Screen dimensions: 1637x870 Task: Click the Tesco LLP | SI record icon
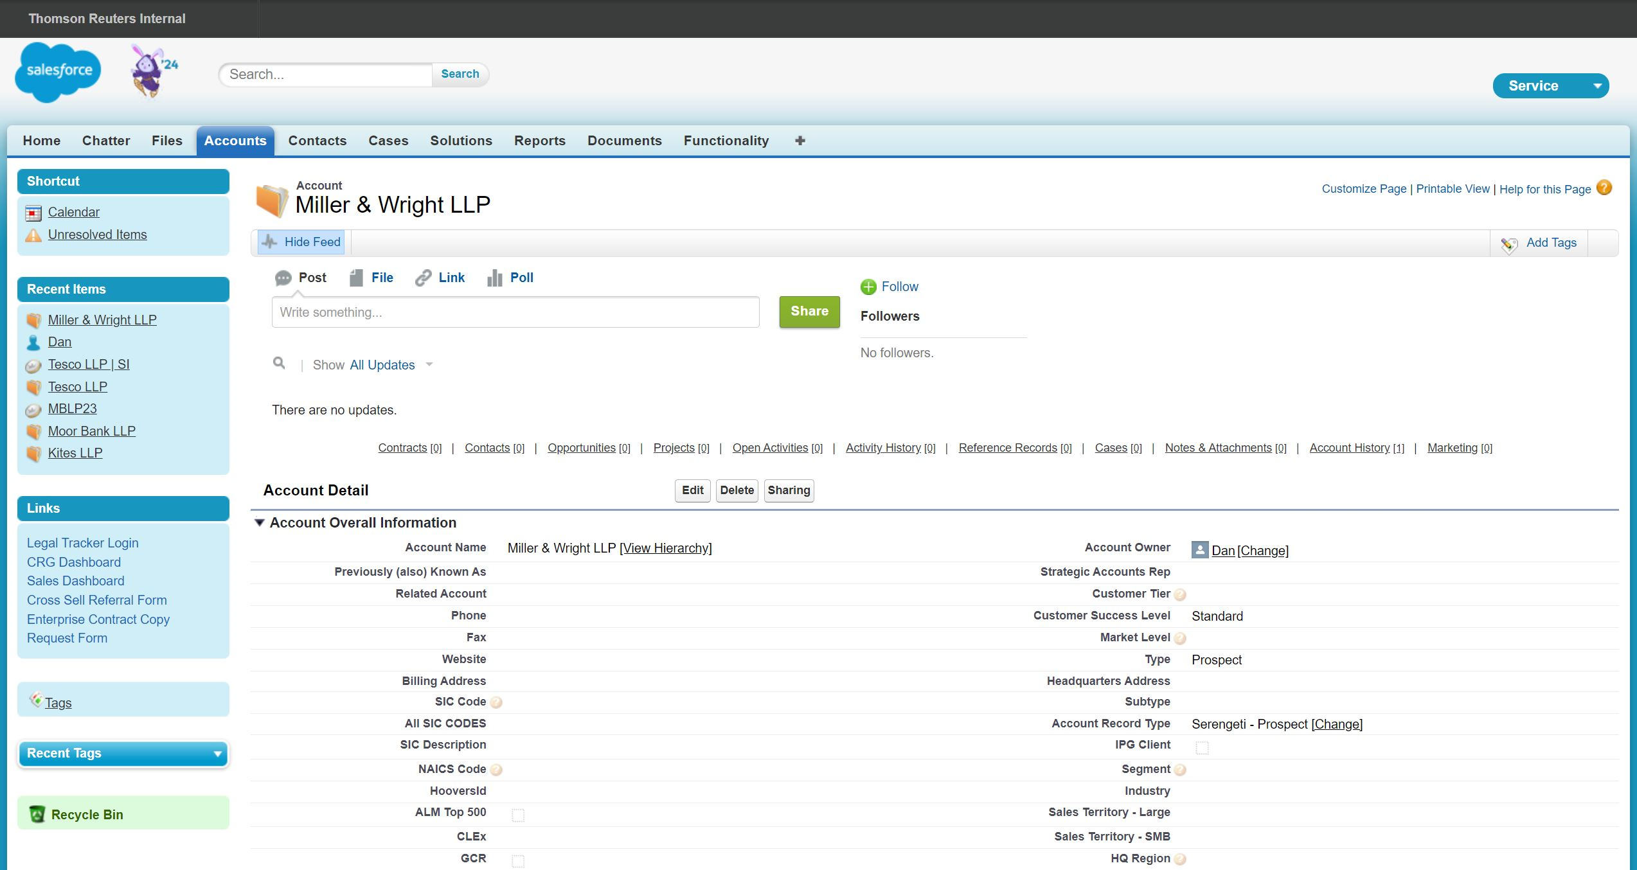tap(33, 366)
